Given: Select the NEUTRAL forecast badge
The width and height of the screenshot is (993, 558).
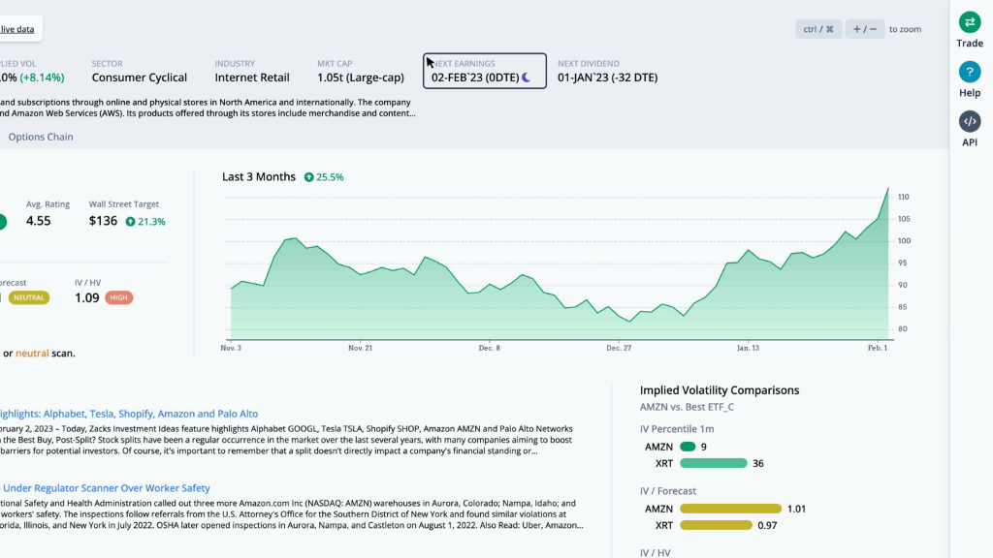Looking at the screenshot, I should tap(29, 298).
